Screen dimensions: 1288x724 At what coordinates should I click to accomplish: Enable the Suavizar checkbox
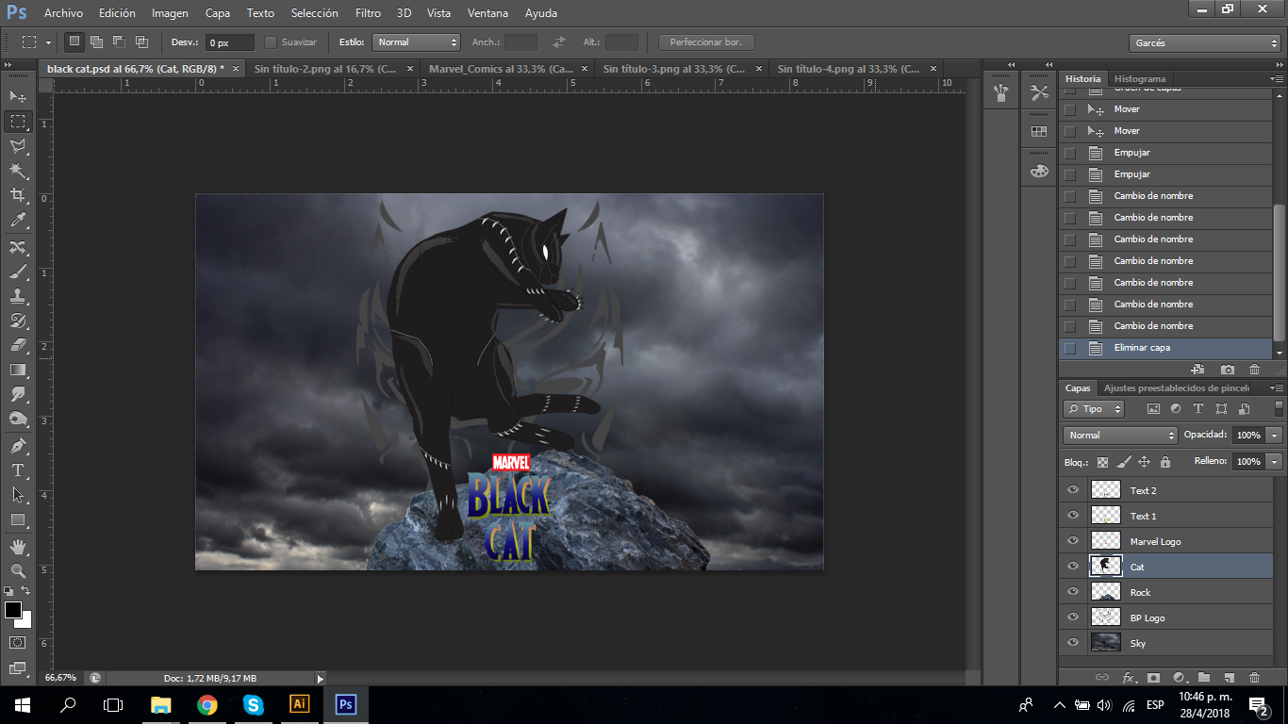click(x=272, y=41)
